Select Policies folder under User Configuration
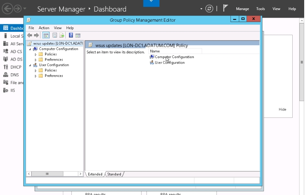The width and height of the screenshot is (306, 195). pos(51,70)
